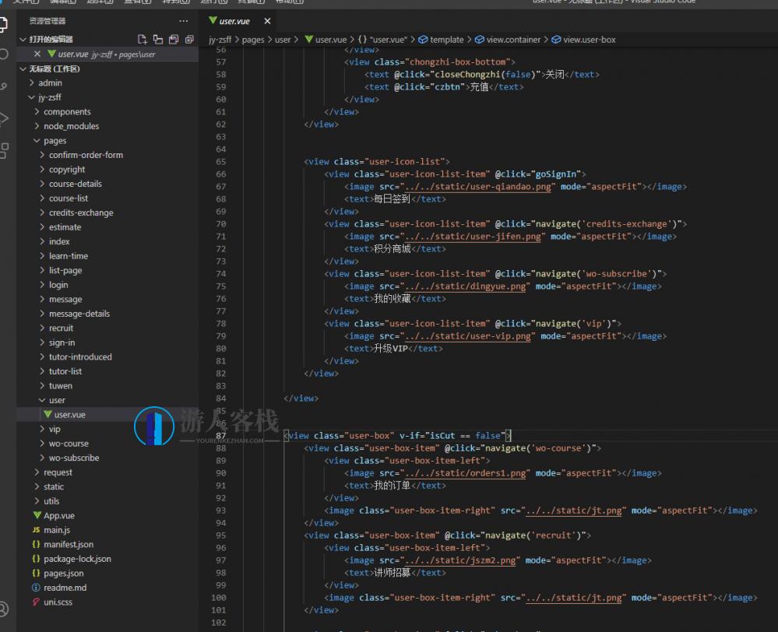The height and width of the screenshot is (632, 778).
Task: Click Close All Editors icon
Action: click(189, 39)
